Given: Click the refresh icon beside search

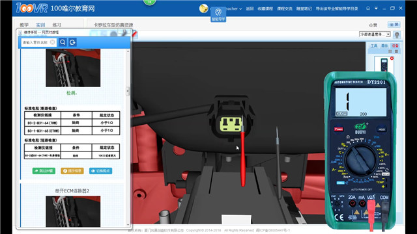Looking at the screenshot, I should [x=72, y=42].
